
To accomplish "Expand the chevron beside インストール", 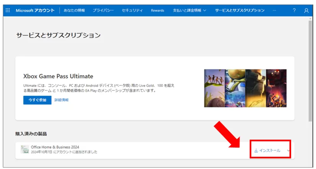I will [288, 150].
